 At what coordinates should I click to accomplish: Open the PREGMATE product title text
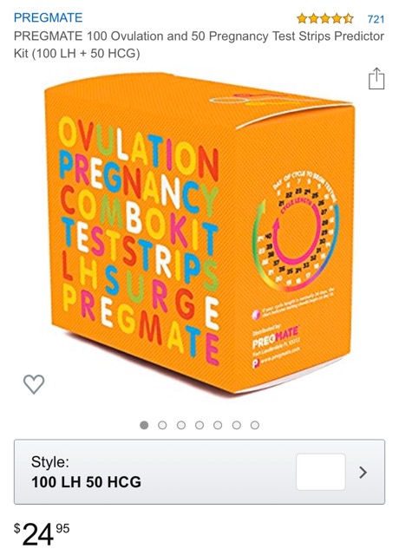point(199,44)
